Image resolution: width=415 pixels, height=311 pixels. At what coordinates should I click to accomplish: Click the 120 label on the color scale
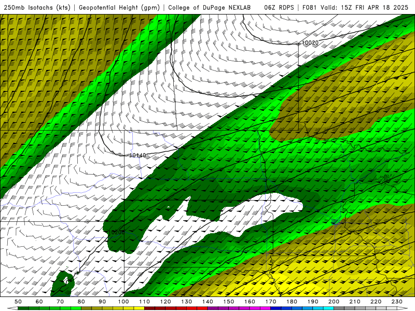pyautogui.click(x=165, y=302)
